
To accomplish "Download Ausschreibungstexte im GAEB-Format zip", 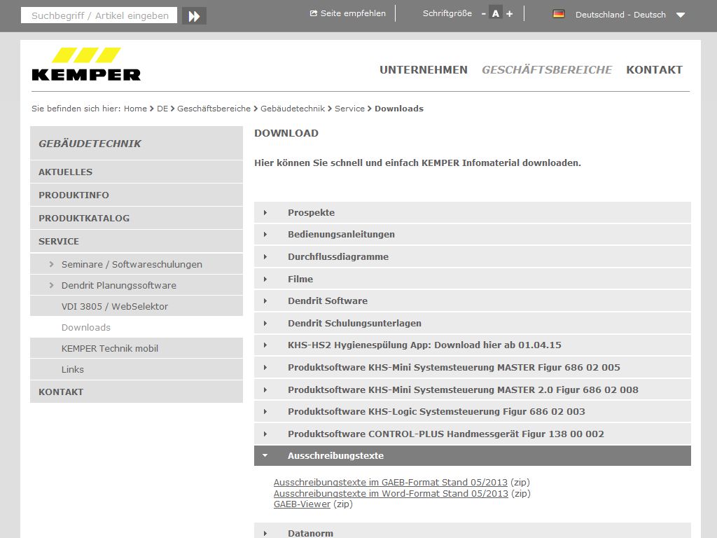I will (x=391, y=482).
